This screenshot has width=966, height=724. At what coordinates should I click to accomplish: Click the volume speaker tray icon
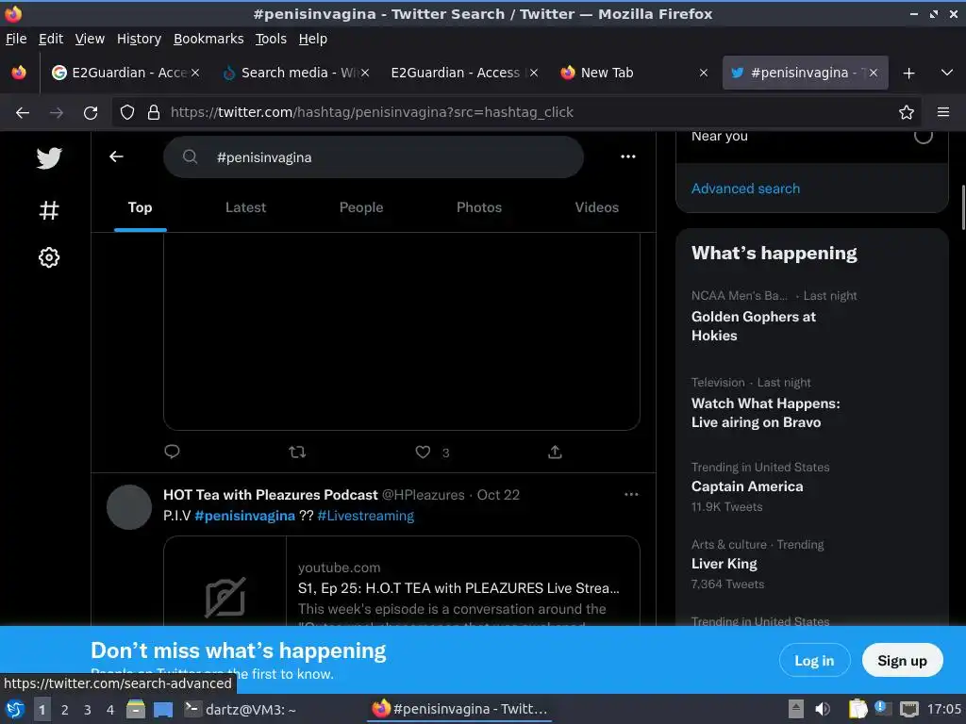tap(822, 710)
